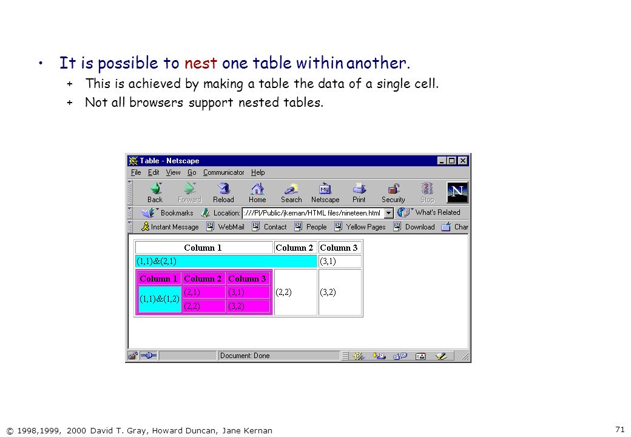The width and height of the screenshot is (631, 437).
Task: Expand the Location URL dropdown arrow
Action: coord(389,213)
